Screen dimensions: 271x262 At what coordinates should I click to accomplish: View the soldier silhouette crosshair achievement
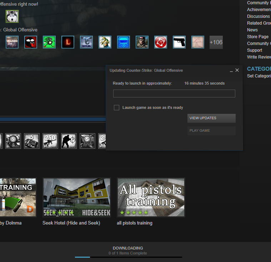coord(69,141)
